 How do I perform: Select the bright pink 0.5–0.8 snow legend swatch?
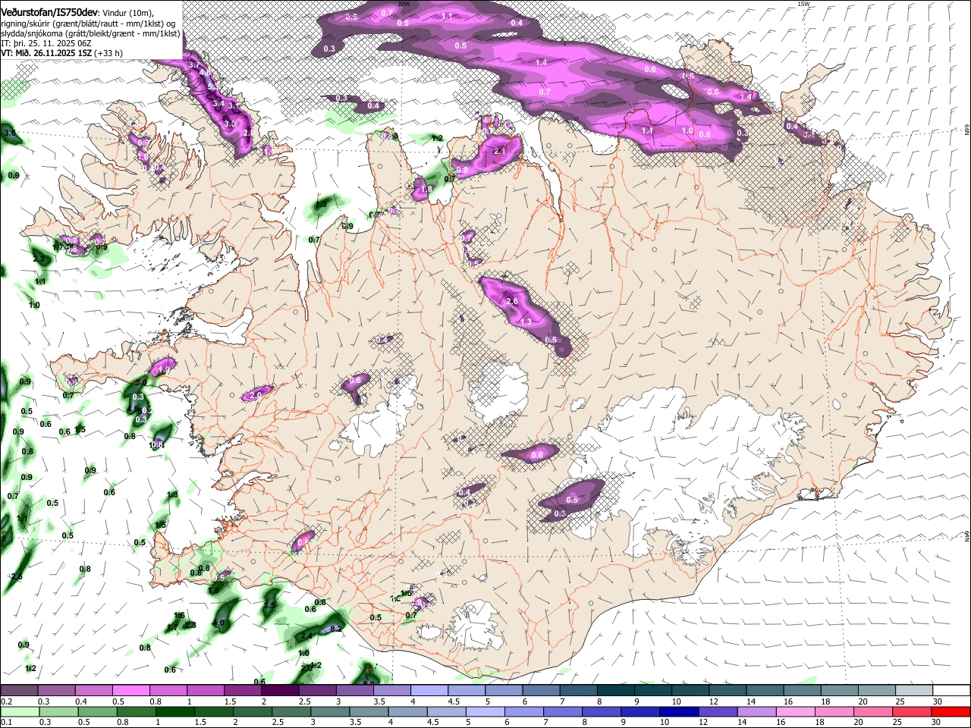pos(130,691)
